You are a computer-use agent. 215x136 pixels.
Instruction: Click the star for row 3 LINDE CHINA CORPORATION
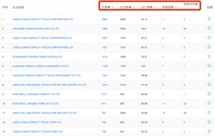click(x=209, y=37)
